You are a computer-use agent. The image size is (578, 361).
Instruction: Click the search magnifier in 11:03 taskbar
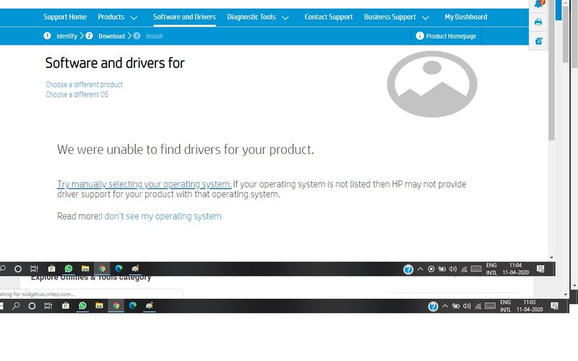[x=16, y=305]
